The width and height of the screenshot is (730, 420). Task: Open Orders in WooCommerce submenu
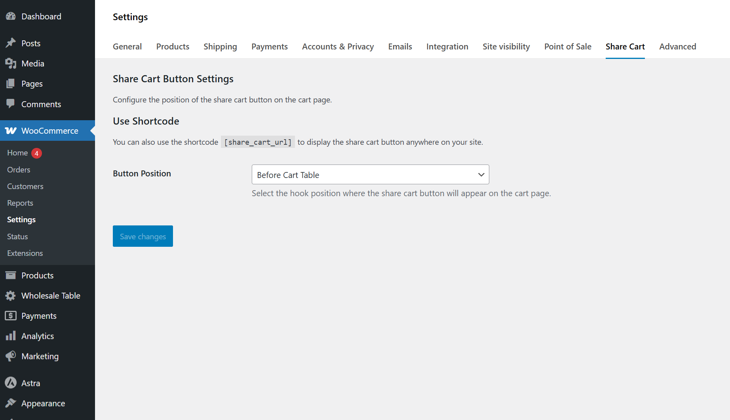[19, 170]
